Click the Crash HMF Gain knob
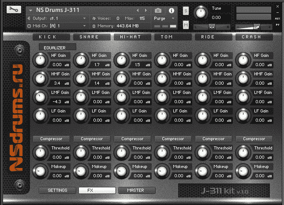 pos(243,78)
